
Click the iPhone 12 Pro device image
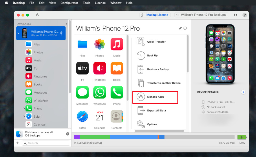[220, 54]
